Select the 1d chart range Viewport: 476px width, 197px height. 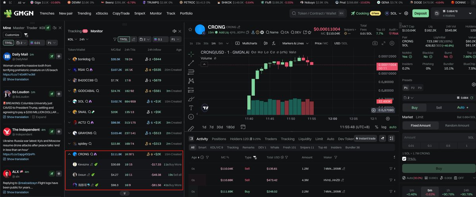tap(204, 127)
